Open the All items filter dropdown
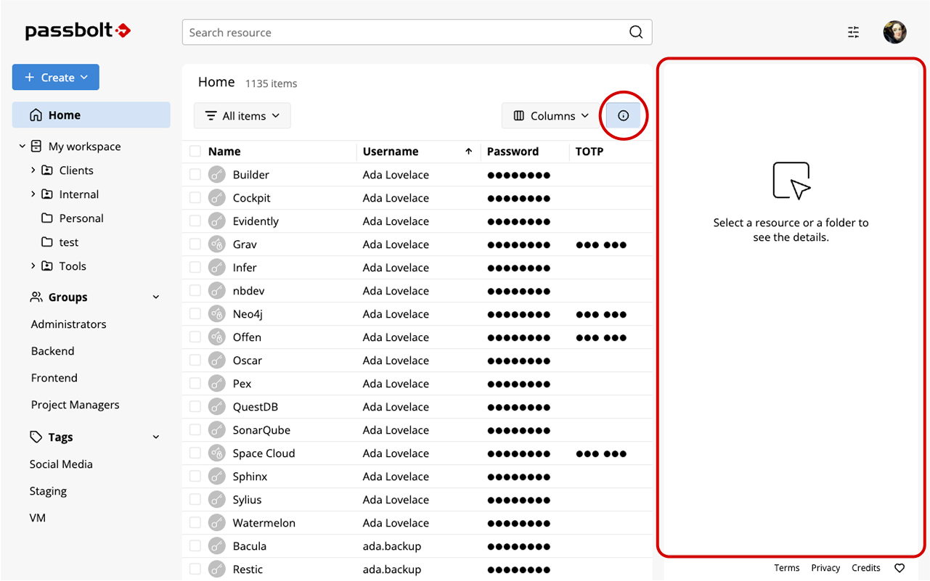Viewport: 930px width, 581px height. click(242, 116)
